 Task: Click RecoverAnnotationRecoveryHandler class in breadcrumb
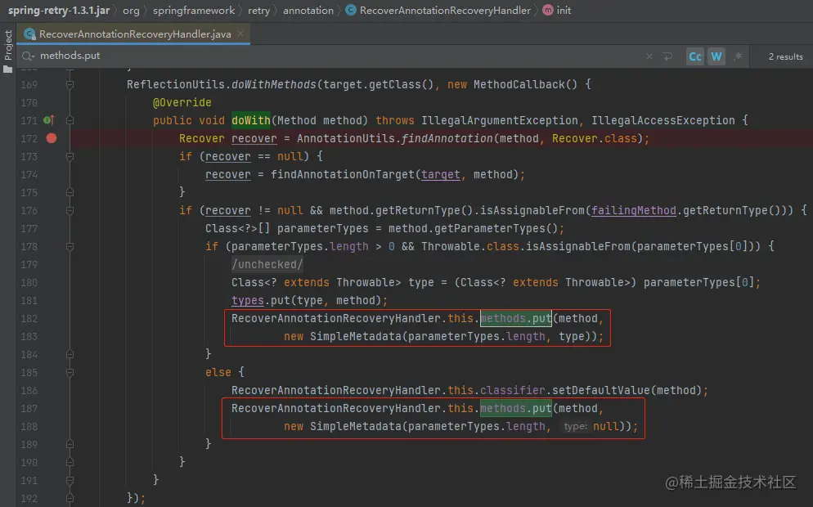click(x=445, y=11)
